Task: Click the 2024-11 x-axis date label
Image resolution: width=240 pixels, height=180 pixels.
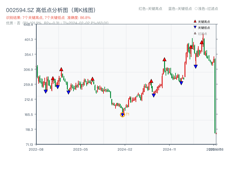Action: click(x=169, y=149)
